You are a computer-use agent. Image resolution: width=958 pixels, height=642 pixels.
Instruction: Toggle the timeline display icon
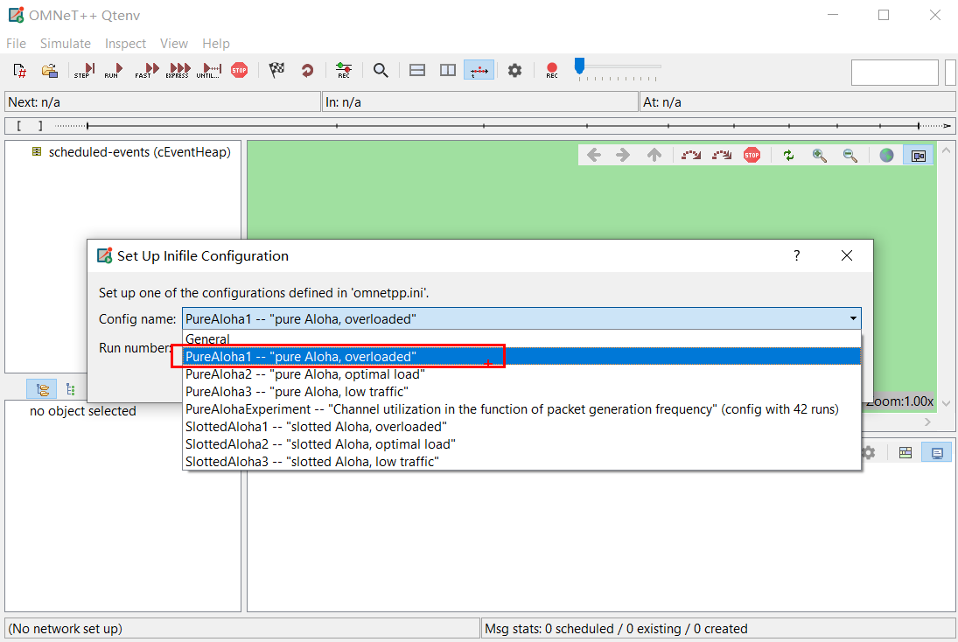point(479,70)
